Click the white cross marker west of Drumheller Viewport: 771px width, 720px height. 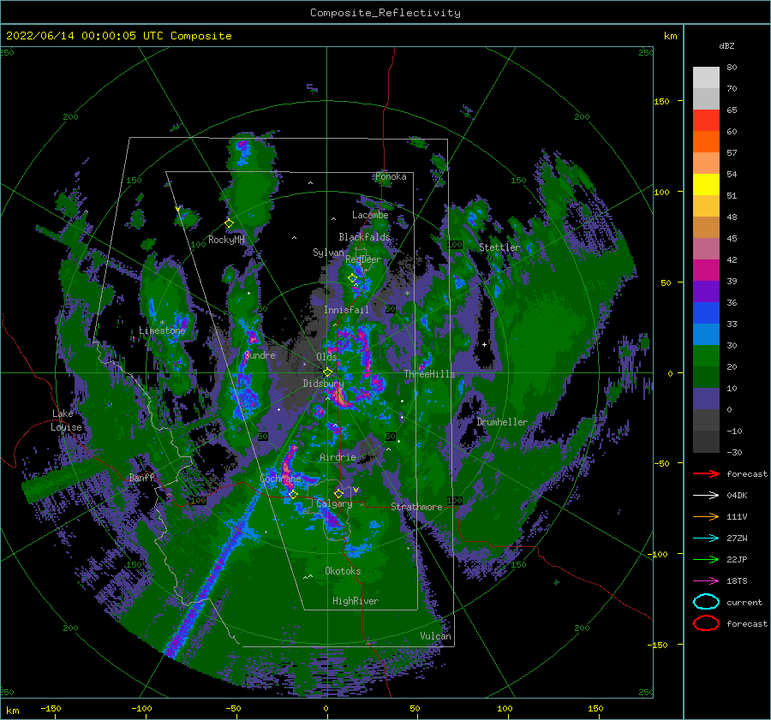pyautogui.click(x=484, y=344)
